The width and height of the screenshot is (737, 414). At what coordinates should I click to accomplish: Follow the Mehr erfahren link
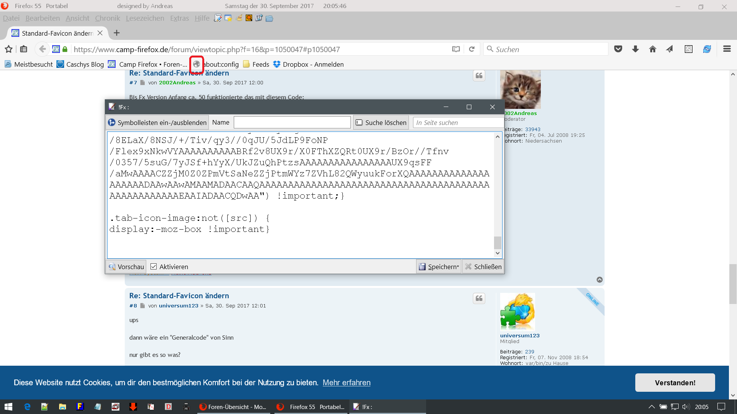click(x=346, y=383)
